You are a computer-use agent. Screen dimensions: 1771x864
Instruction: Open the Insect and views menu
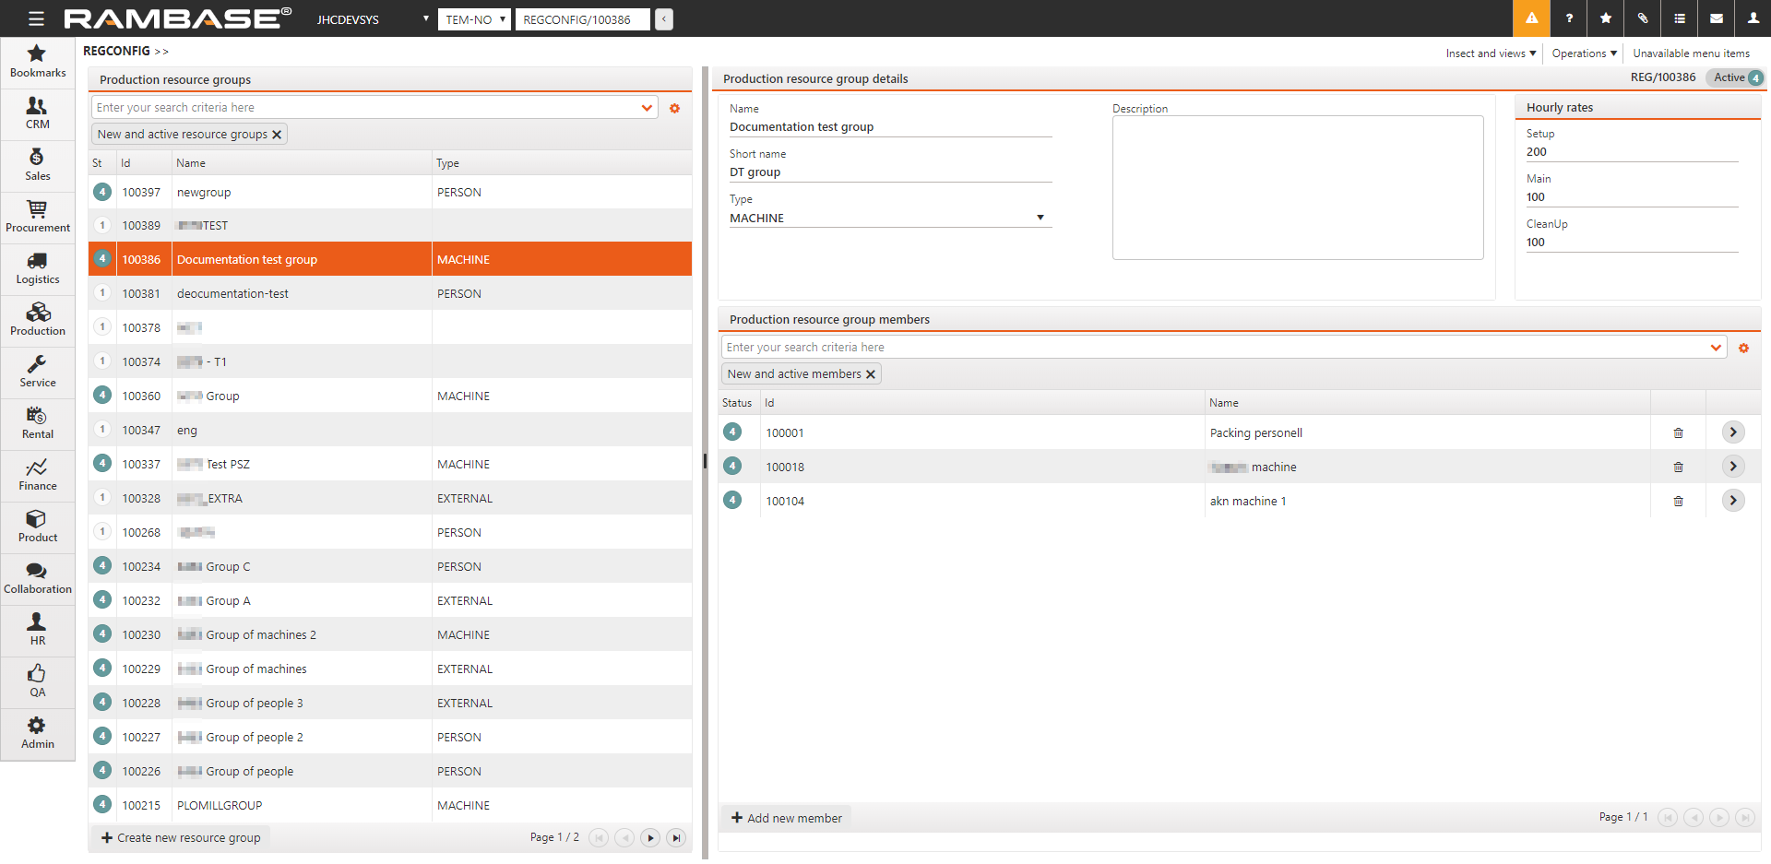coord(1491,53)
